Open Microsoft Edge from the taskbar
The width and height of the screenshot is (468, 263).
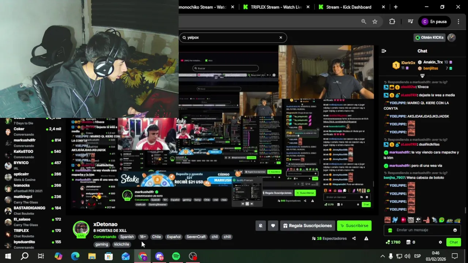(75, 256)
